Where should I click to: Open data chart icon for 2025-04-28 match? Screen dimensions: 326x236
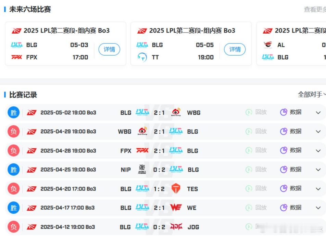click(284, 150)
